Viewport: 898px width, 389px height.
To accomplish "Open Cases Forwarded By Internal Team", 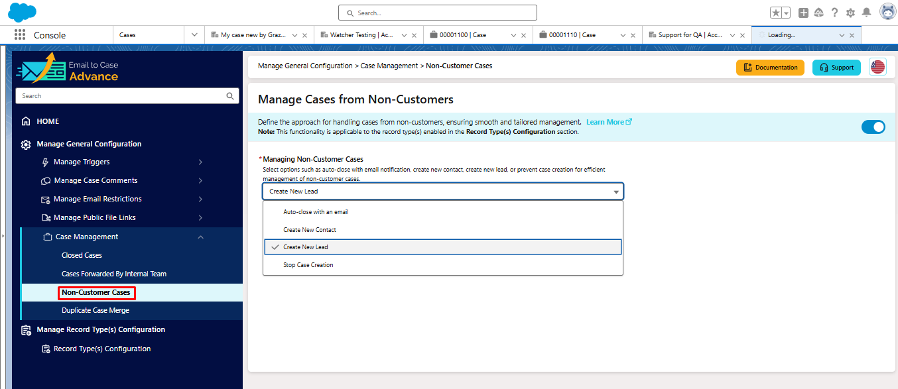I will (x=114, y=274).
